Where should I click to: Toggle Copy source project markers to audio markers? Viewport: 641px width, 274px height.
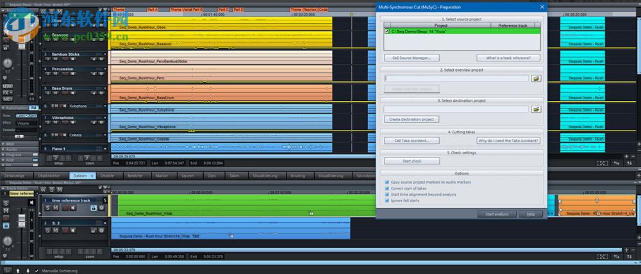387,182
